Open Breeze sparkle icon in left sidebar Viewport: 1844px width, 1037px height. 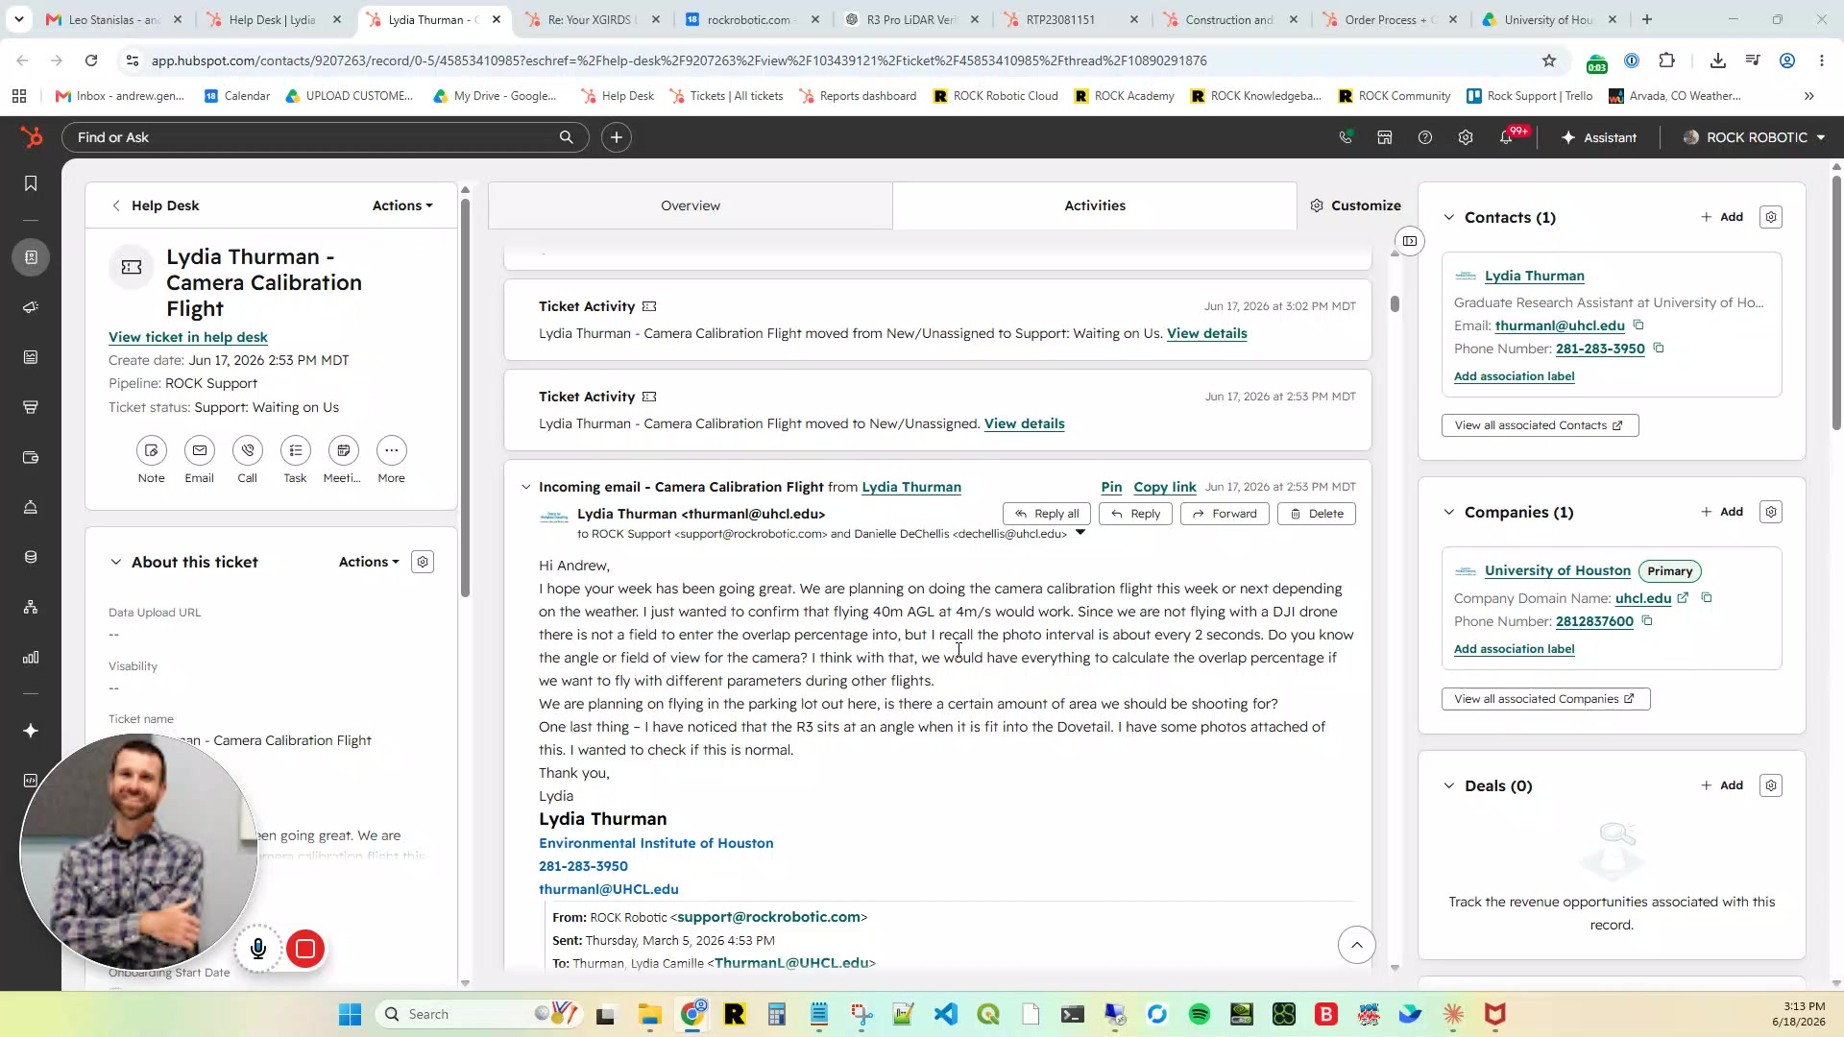[31, 731]
